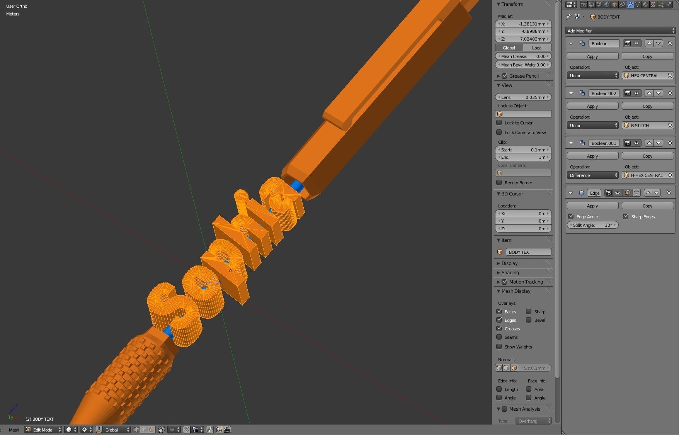
Task: Switch transform to Local tab
Action: coord(537,48)
